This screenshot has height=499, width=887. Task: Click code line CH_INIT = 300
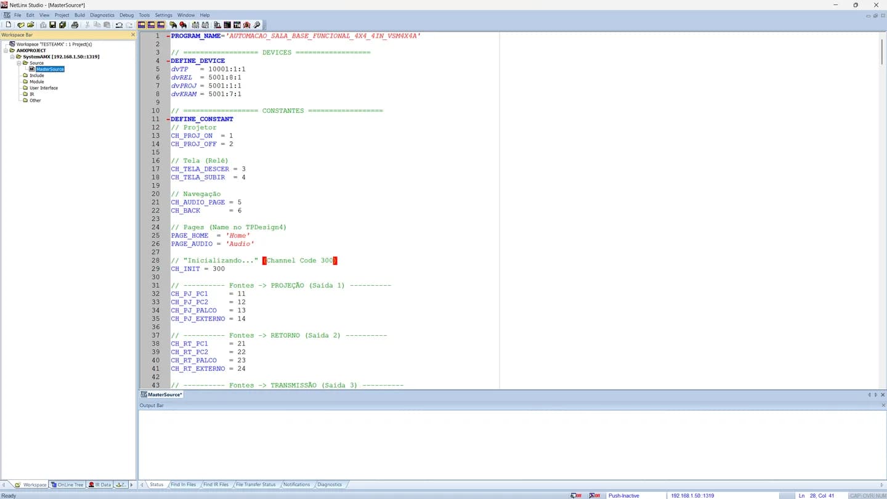(198, 269)
